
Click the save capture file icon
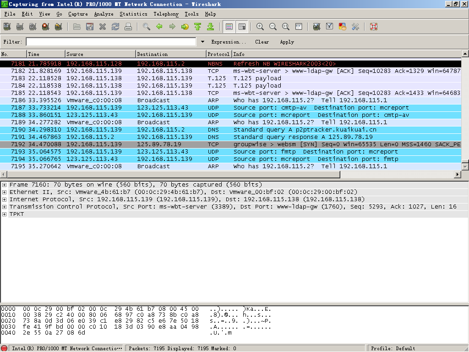point(90,27)
